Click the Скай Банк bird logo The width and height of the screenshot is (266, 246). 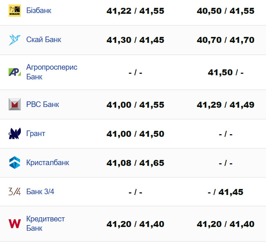pyautogui.click(x=15, y=40)
